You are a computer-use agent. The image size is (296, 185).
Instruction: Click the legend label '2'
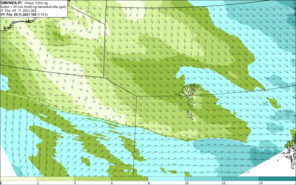[x=38, y=183]
